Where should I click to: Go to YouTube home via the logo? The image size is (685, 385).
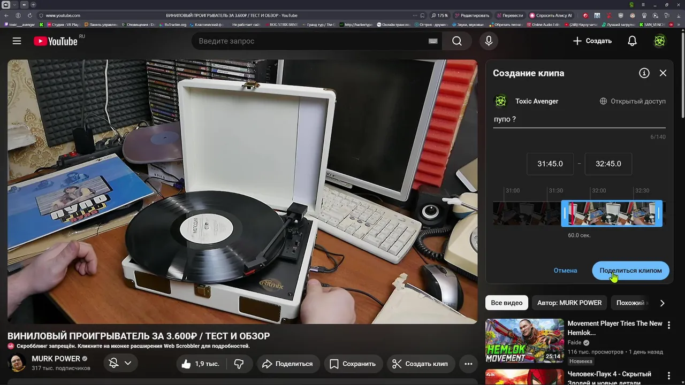pos(56,41)
